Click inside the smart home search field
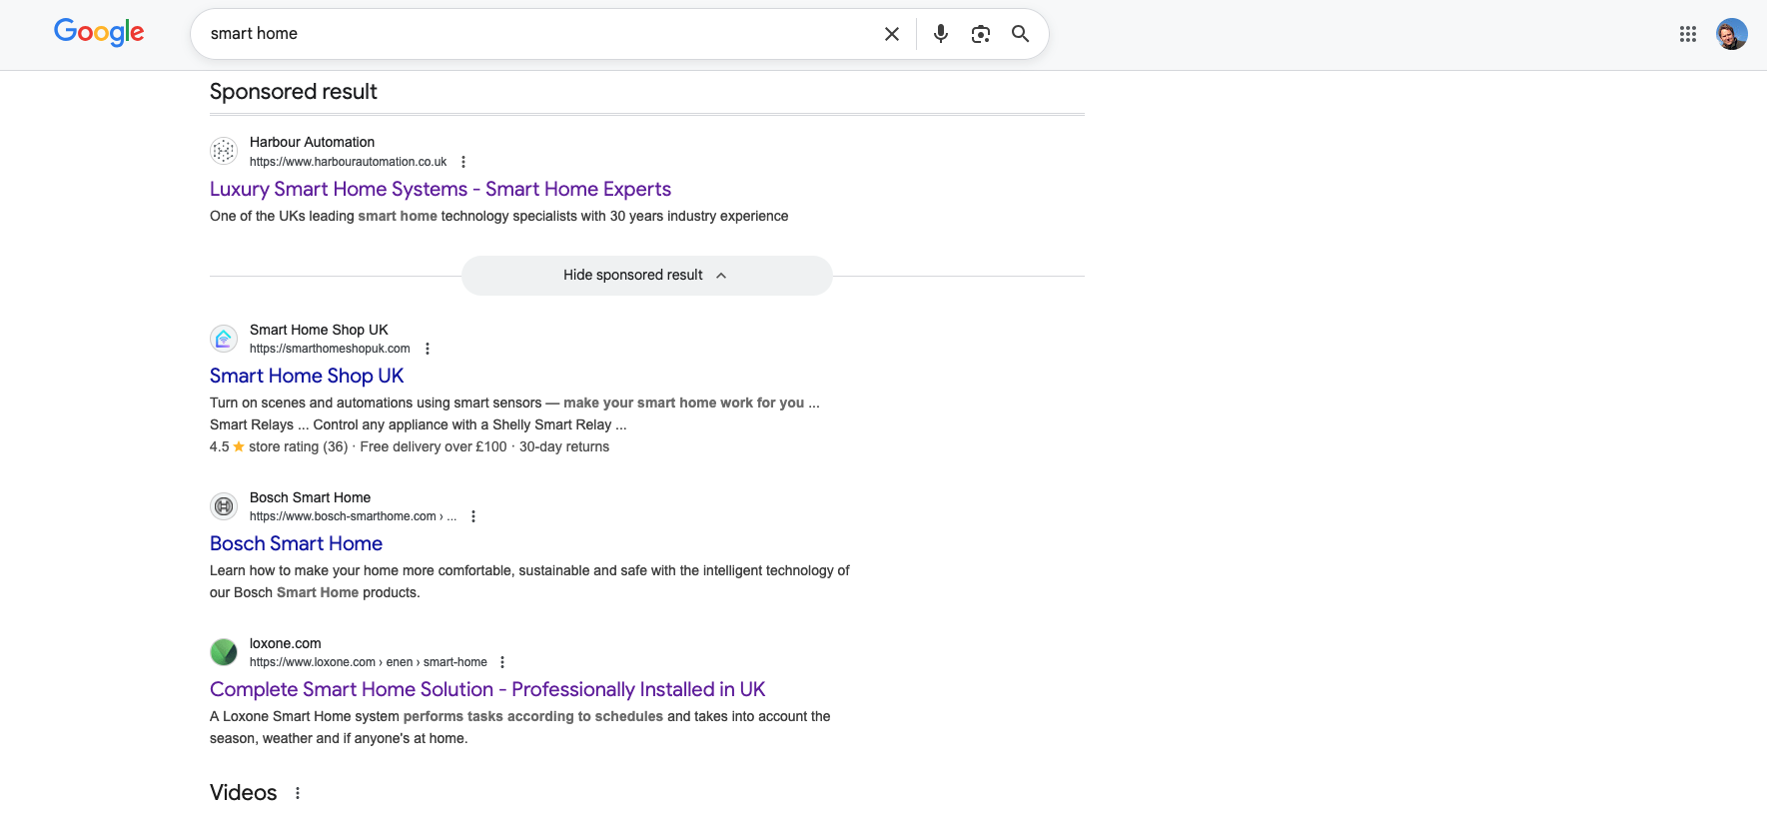1767x816 pixels. [539, 34]
